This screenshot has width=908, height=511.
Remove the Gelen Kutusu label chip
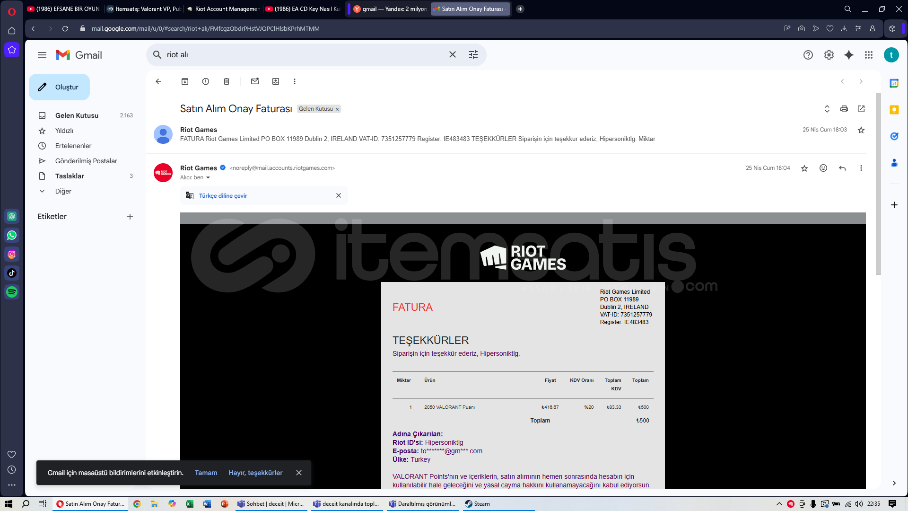point(337,109)
